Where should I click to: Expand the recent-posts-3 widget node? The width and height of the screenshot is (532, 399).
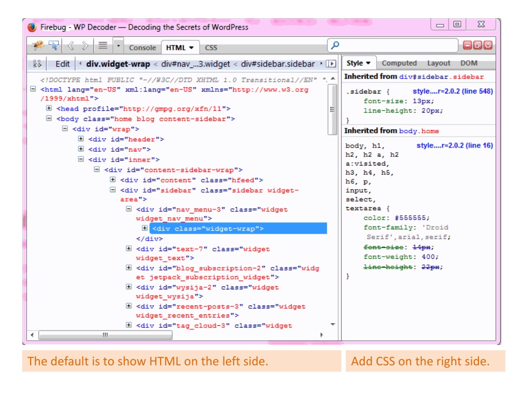tap(129, 306)
